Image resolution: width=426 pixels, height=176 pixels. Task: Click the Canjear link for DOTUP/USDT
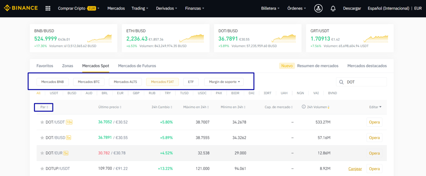[355, 169]
